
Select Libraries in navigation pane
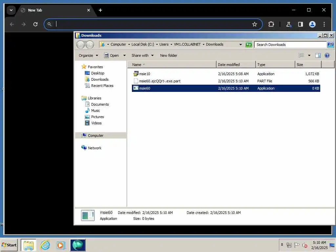[x=91, y=98]
